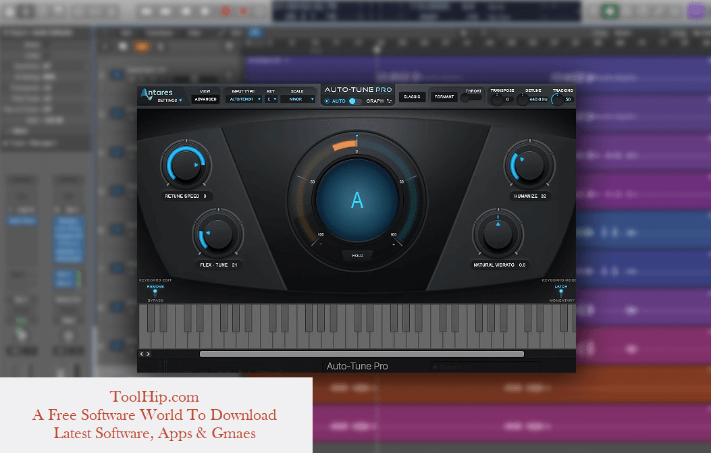Toggle the Keyboard Edit Remove/Bypass switch
711x453 pixels.
click(155, 294)
